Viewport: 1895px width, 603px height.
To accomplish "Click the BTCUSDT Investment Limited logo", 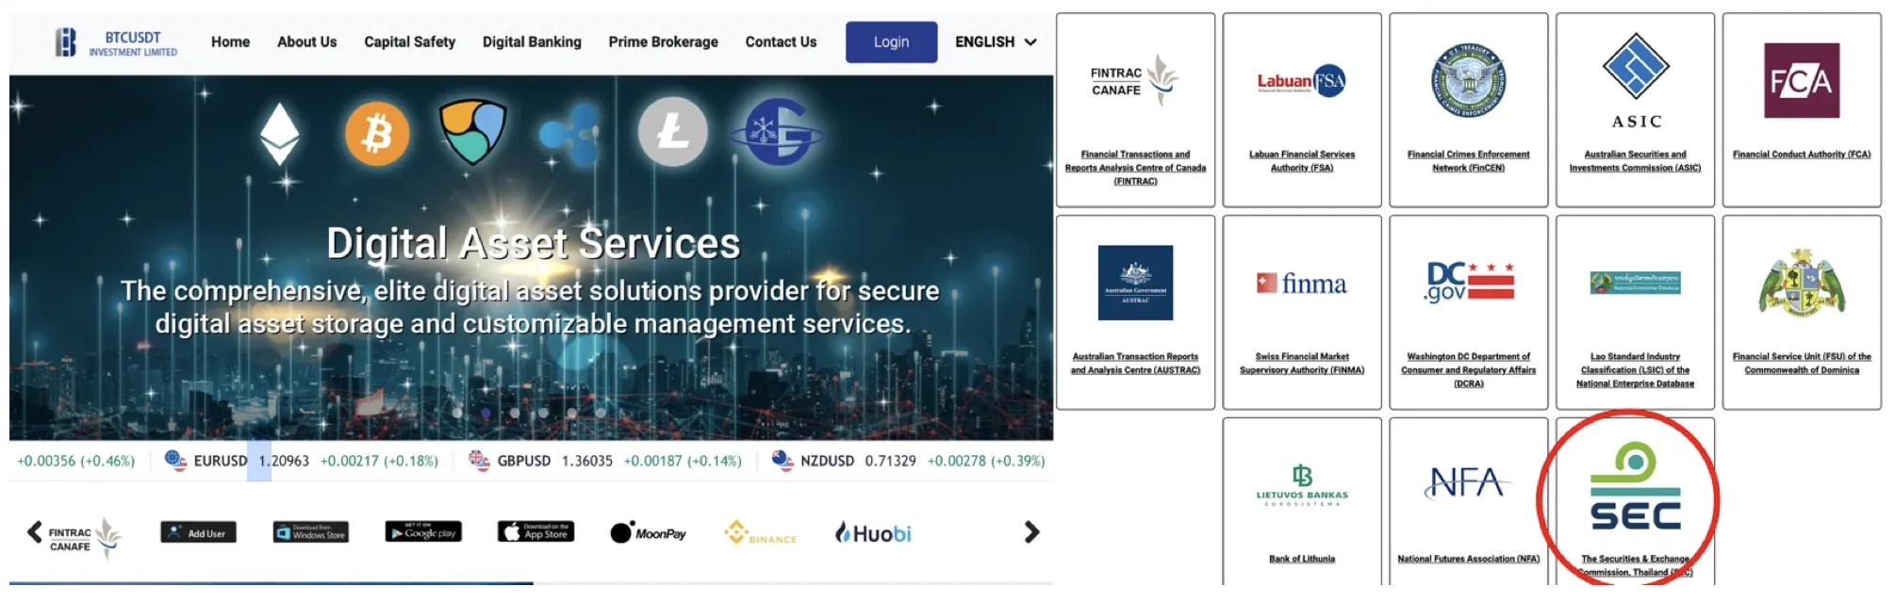I will 116,42.
